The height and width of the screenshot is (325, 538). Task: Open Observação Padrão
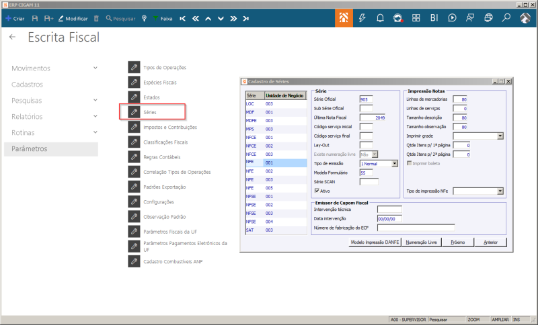[x=157, y=217]
